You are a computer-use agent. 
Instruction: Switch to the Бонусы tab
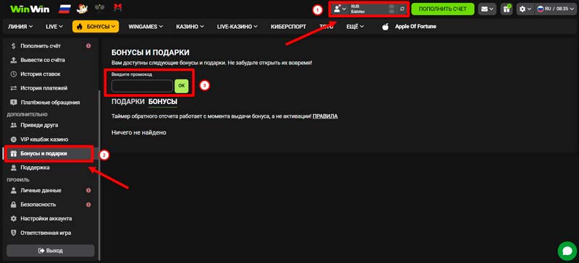162,101
